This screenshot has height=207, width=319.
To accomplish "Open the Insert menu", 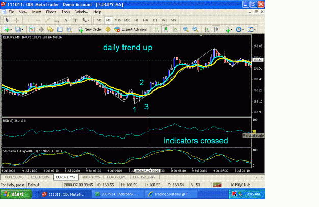I will tap(36, 12).
